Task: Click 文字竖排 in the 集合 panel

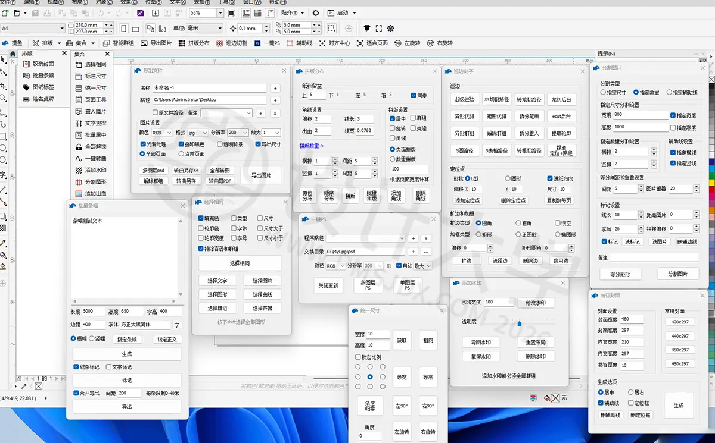Action: (x=91, y=123)
